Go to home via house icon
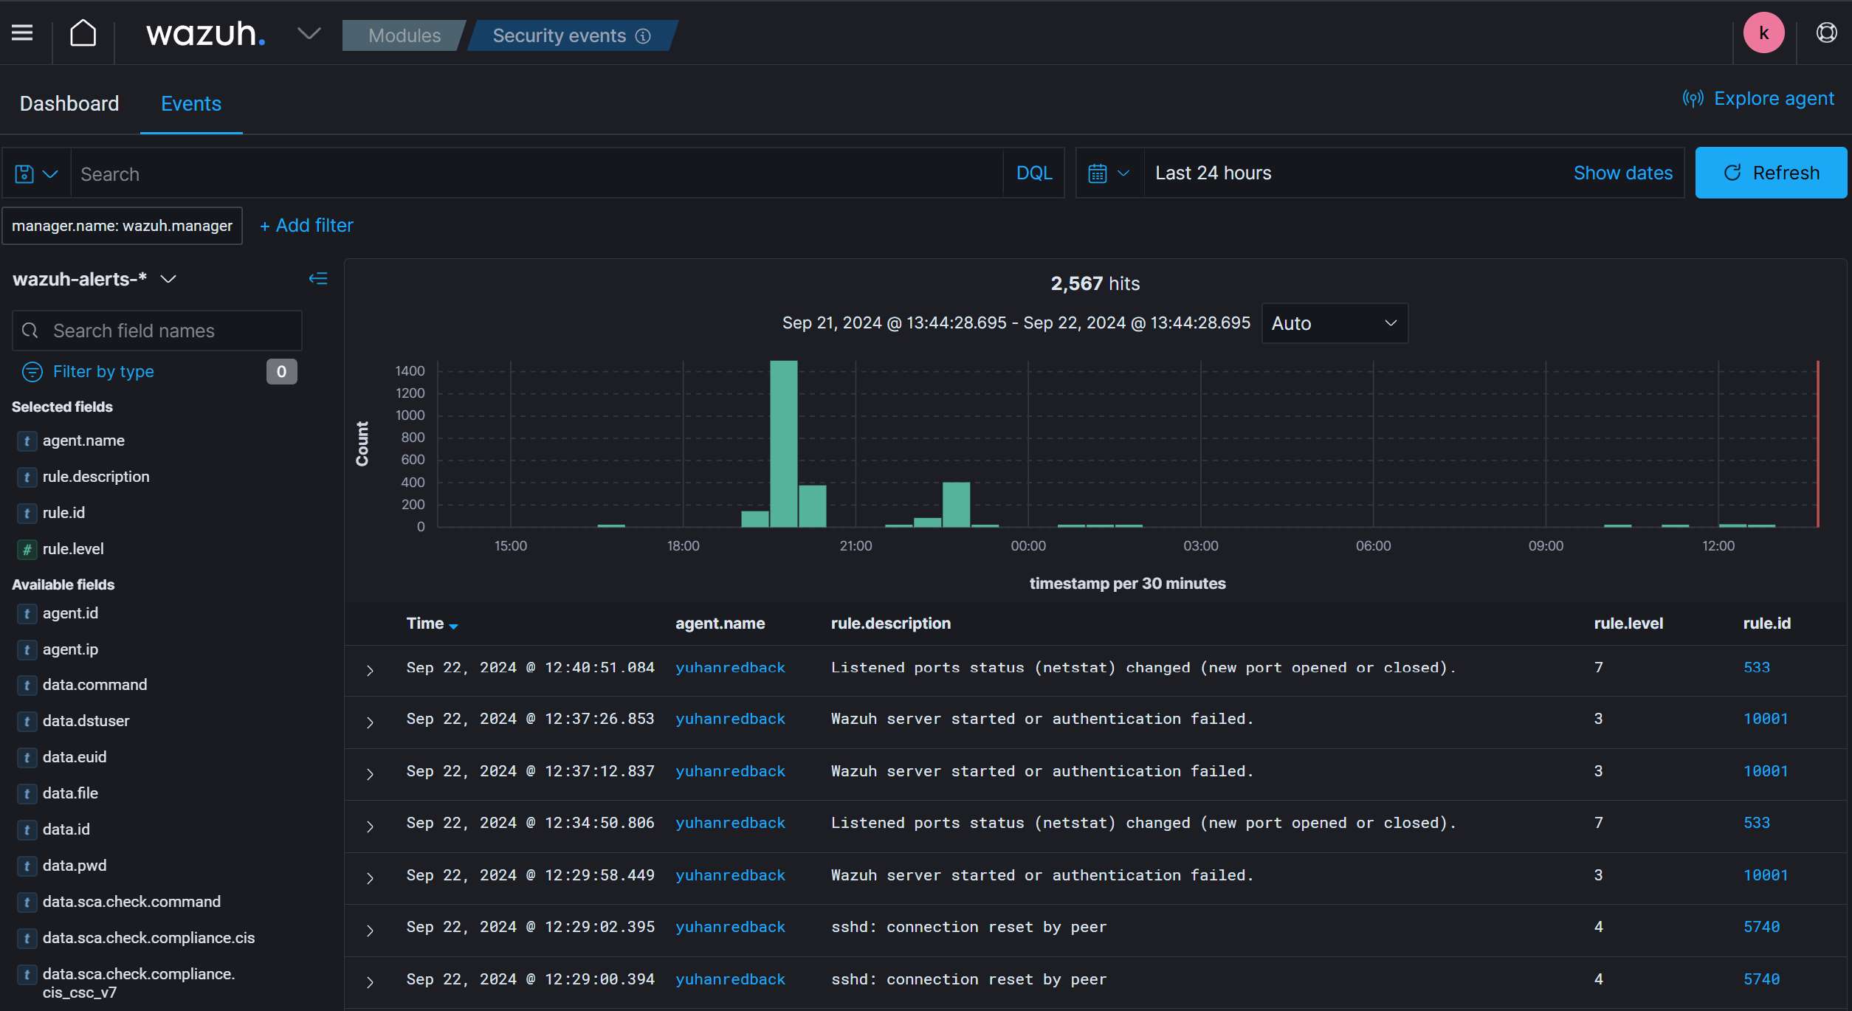This screenshot has height=1011, width=1852. pos(83,33)
